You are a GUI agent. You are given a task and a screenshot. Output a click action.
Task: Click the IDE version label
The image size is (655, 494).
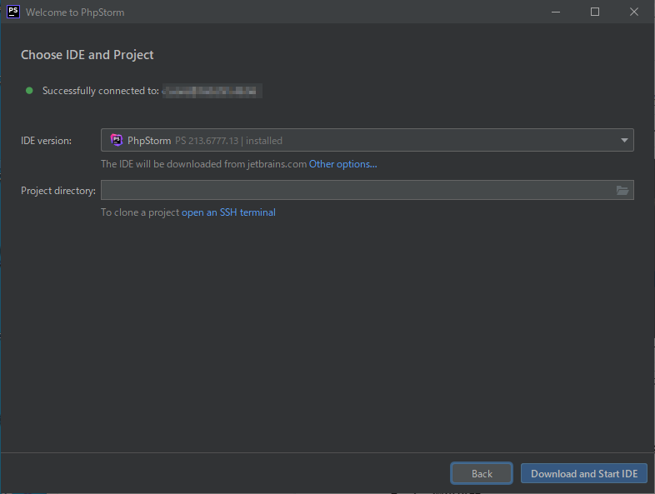(x=47, y=141)
